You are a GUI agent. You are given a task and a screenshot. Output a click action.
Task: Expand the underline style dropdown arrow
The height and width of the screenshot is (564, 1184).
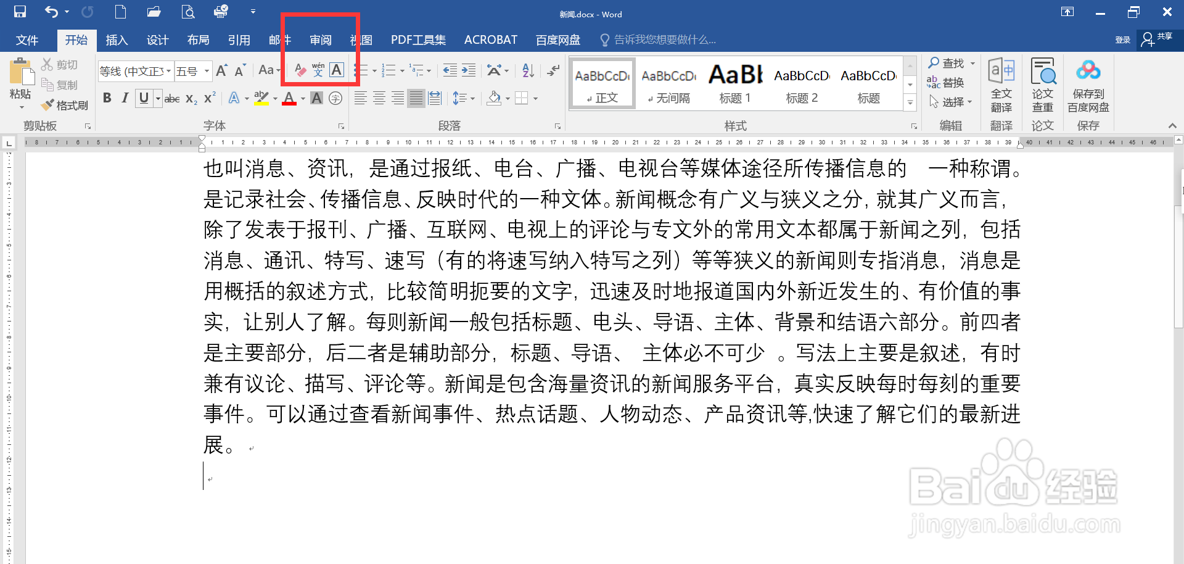[x=158, y=98]
